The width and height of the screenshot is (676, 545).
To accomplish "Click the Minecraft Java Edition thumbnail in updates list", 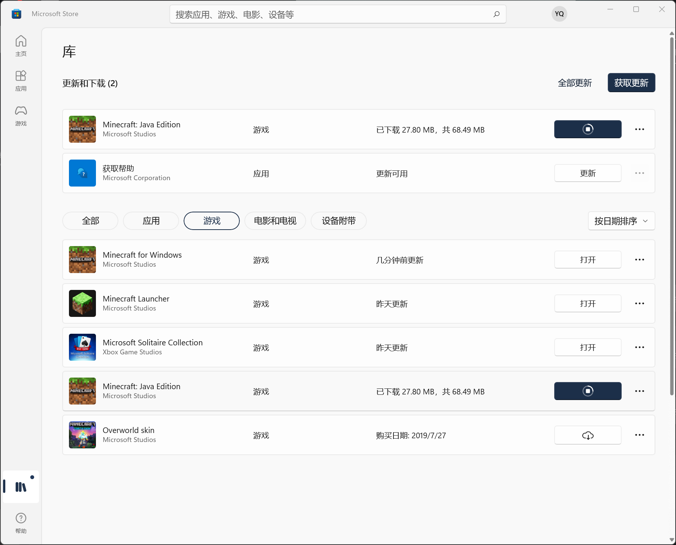I will [x=82, y=129].
